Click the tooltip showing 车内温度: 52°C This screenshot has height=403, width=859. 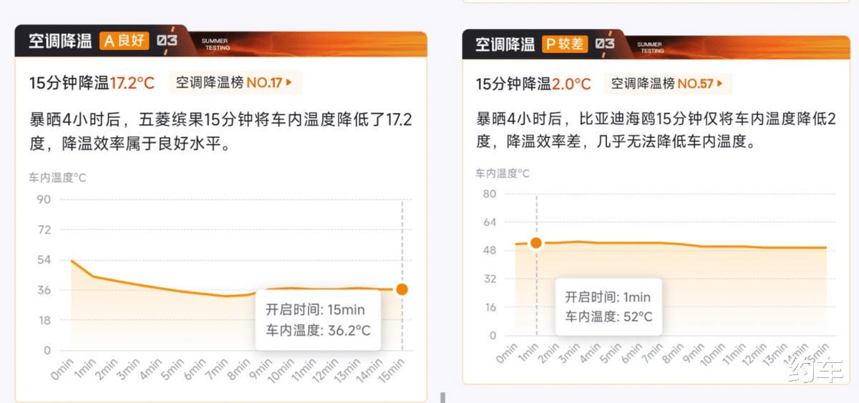click(608, 307)
